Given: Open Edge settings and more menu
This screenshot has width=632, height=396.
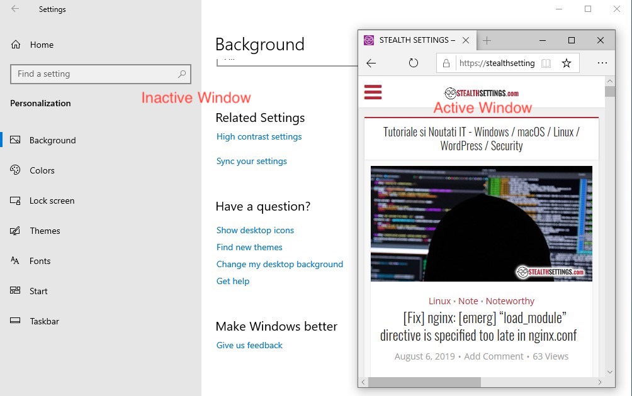Looking at the screenshot, I should pyautogui.click(x=602, y=63).
